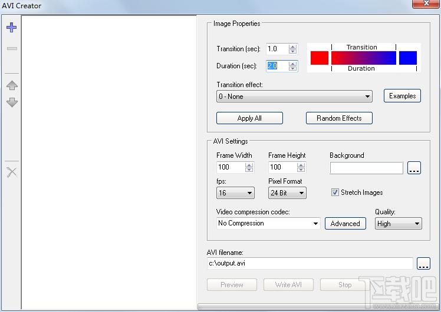Screen dimensions: 441x312
Task: Open Advanced codec settings
Action: (345, 224)
